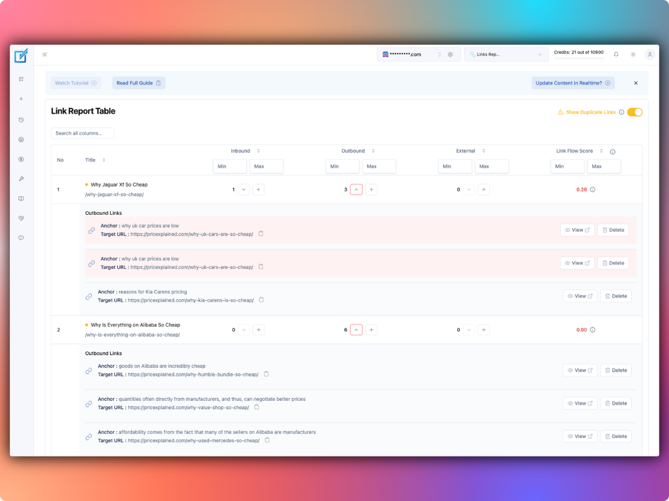
Task: Click info icon beside Show Duplicate Links
Action: 622,112
